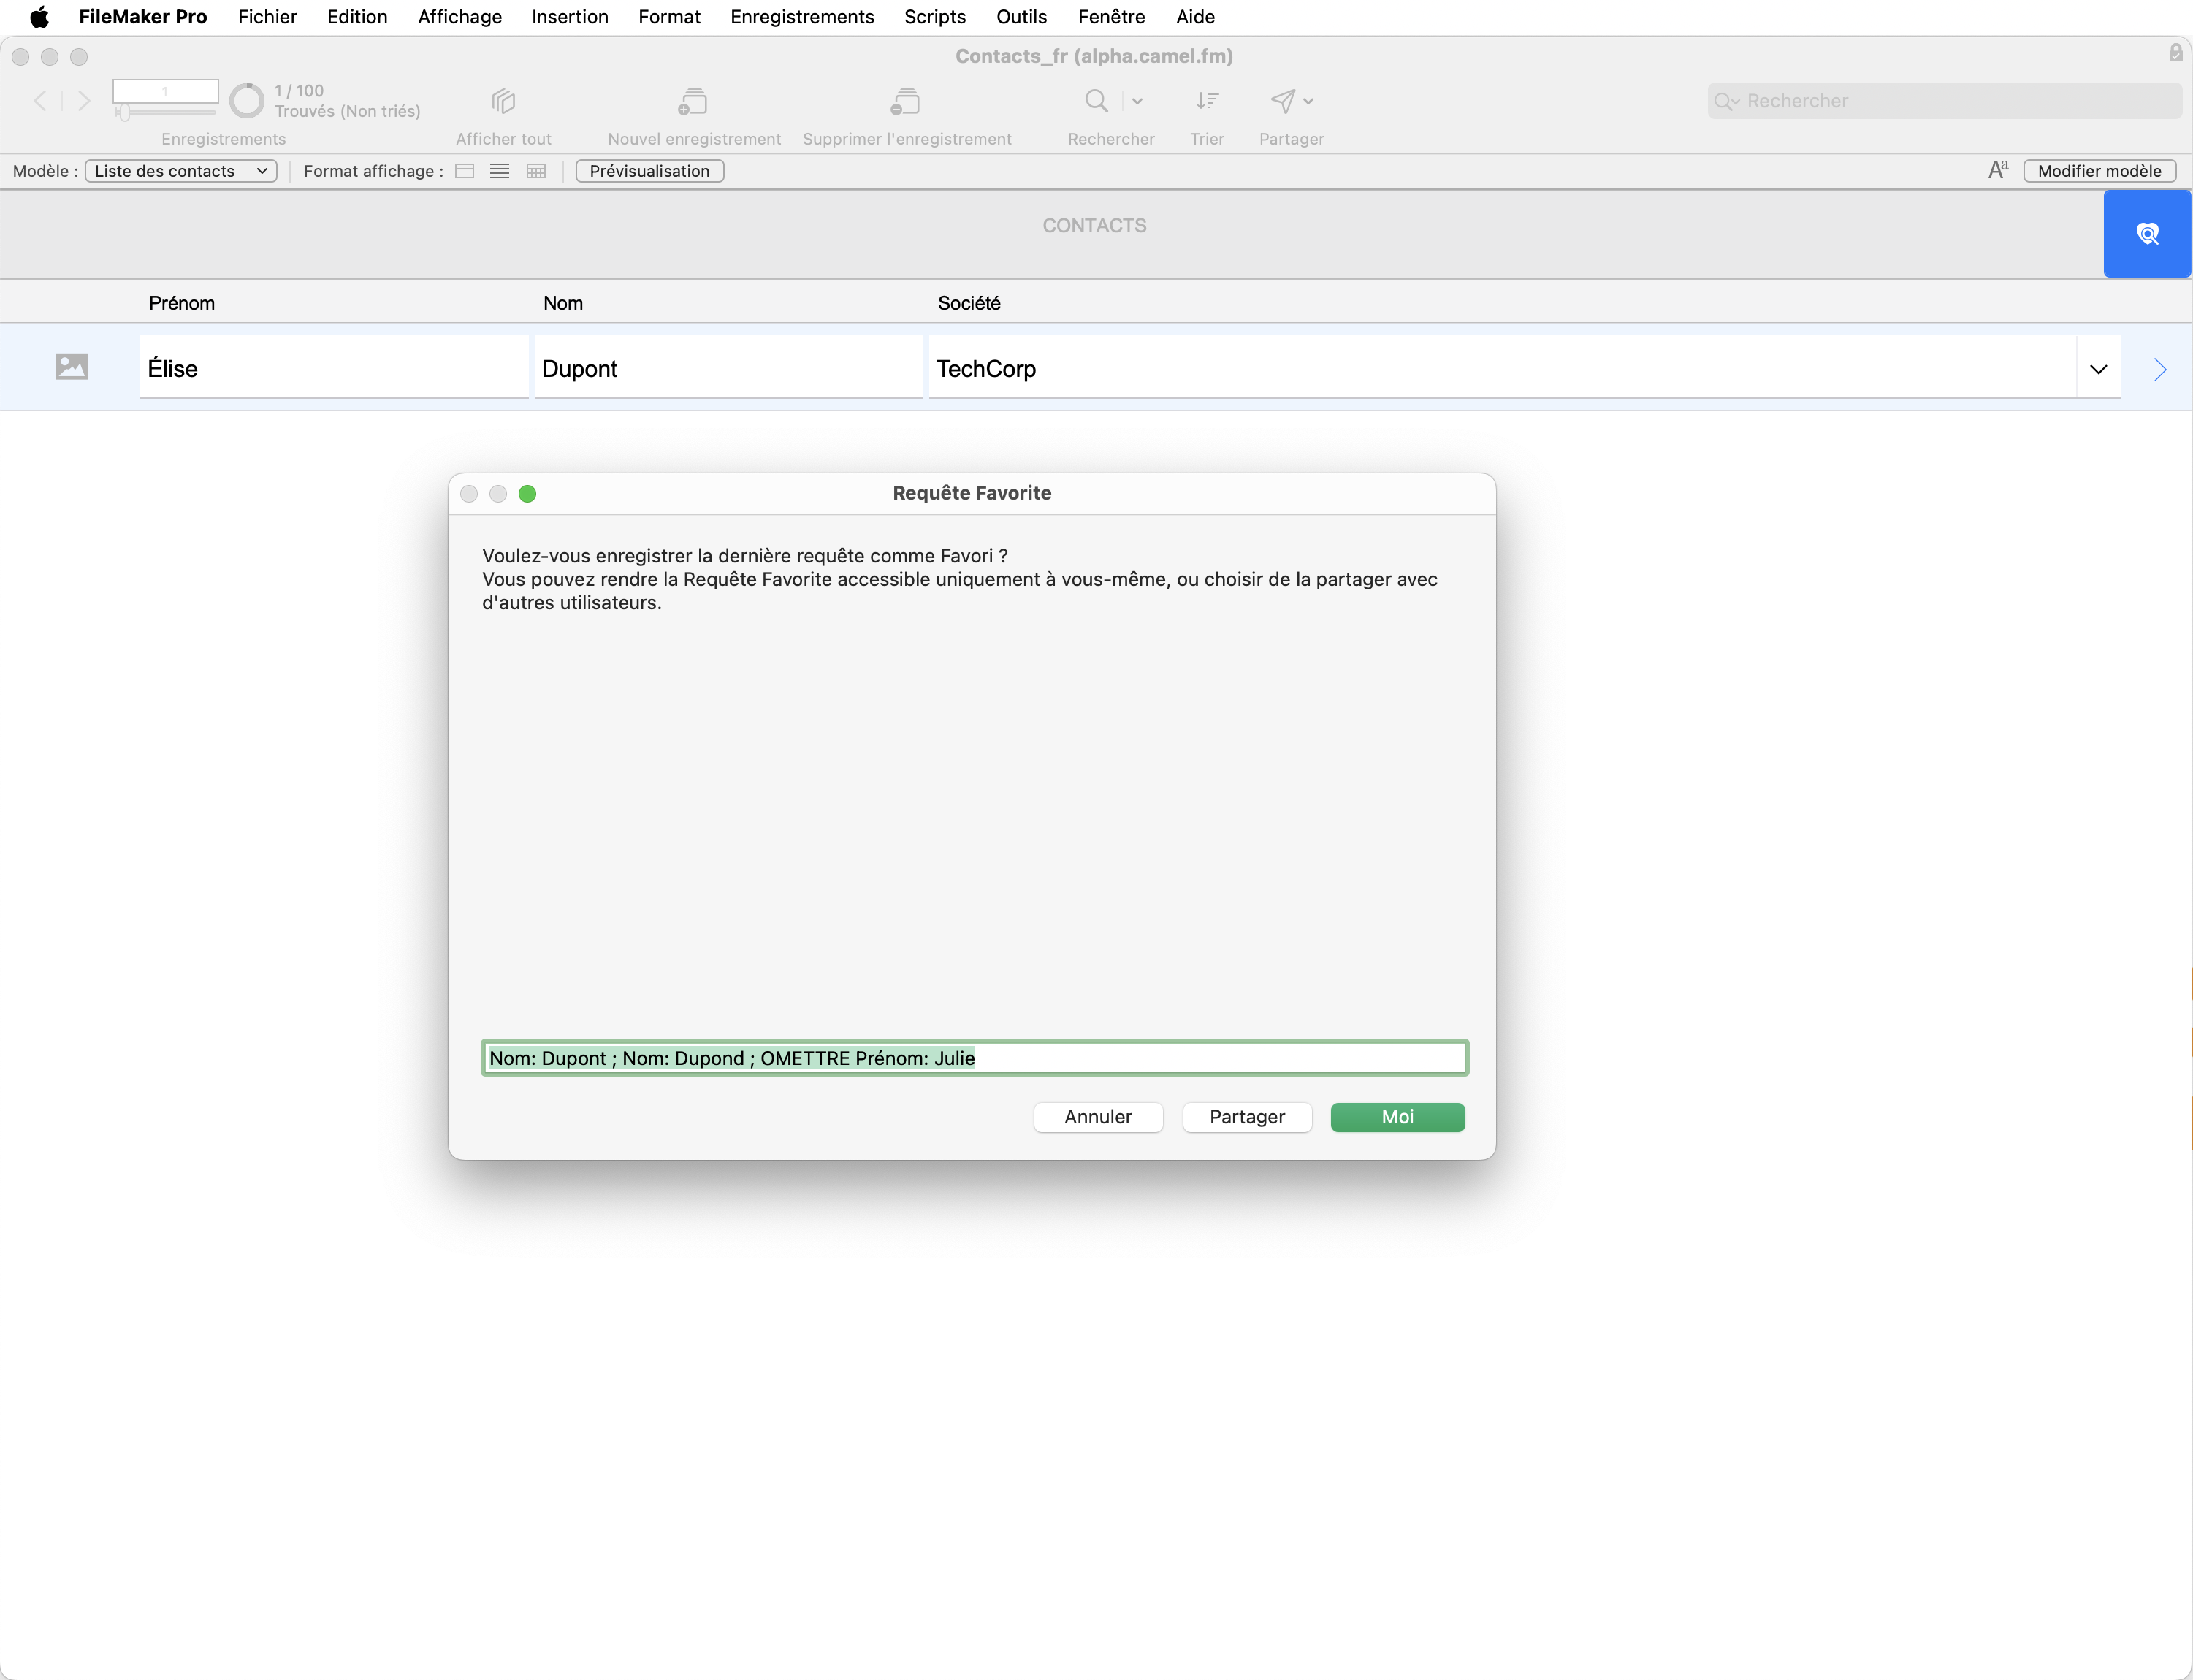Open the Enregistrements menu
2193x1680 pixels.
(x=802, y=17)
